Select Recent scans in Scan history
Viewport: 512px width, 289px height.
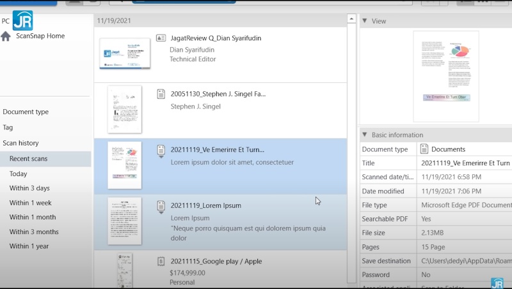coord(28,159)
